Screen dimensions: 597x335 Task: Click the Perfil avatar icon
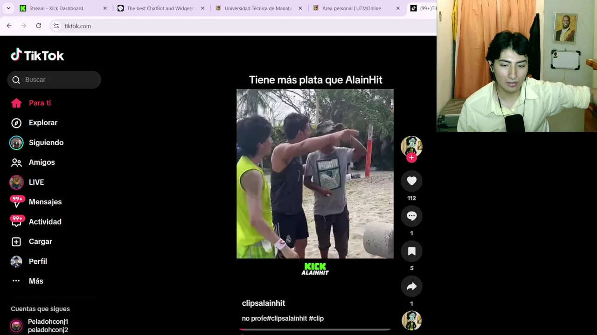[16, 261]
